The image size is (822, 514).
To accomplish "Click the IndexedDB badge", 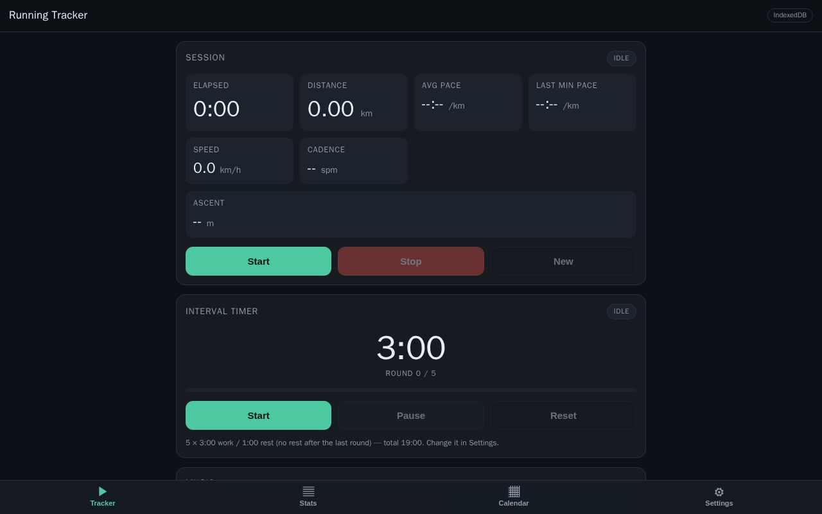I will click(790, 15).
